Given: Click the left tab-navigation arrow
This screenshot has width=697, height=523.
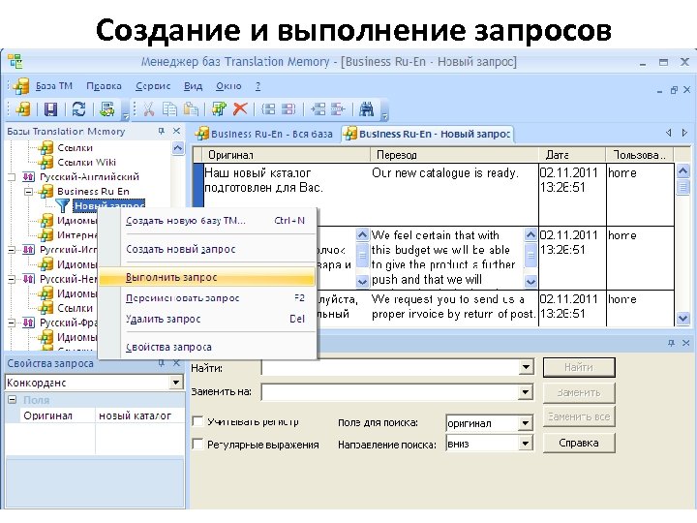Looking at the screenshot, I should 669,133.
